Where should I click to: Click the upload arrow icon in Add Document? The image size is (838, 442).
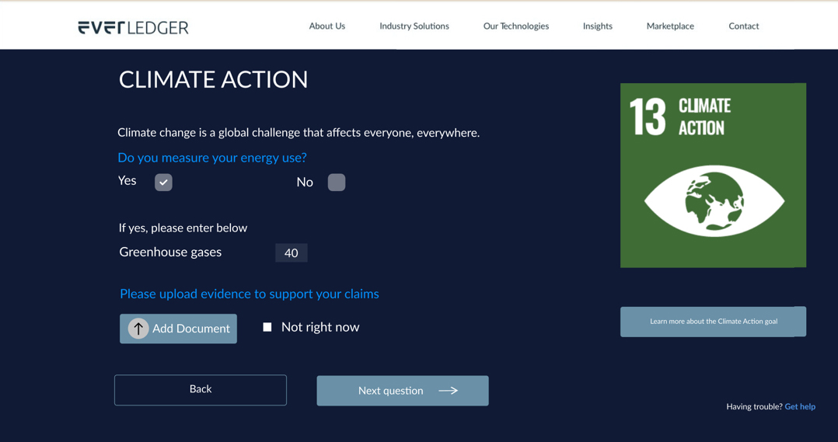tap(138, 329)
